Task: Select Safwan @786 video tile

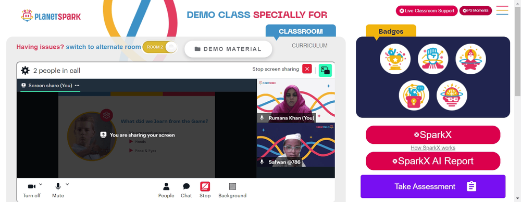Action: pyautogui.click(x=296, y=145)
